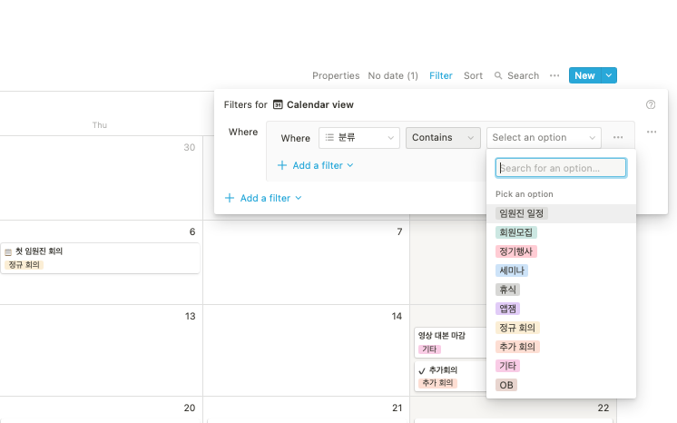
Task: Pick the blue 세미나 tag option
Action: [x=512, y=271]
